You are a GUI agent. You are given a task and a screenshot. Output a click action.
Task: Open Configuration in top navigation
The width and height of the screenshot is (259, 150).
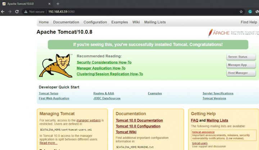tap(95, 22)
